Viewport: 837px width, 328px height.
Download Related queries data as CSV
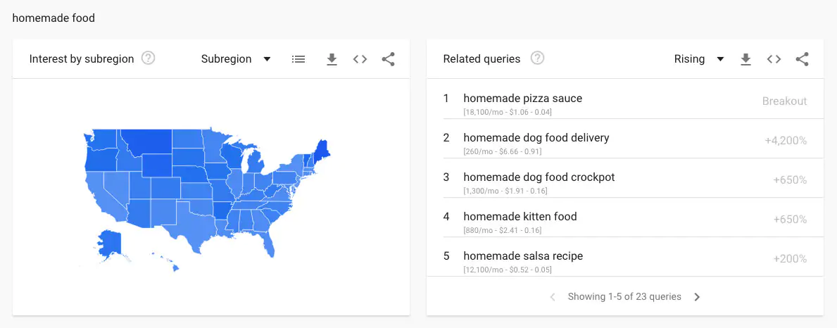pyautogui.click(x=746, y=59)
